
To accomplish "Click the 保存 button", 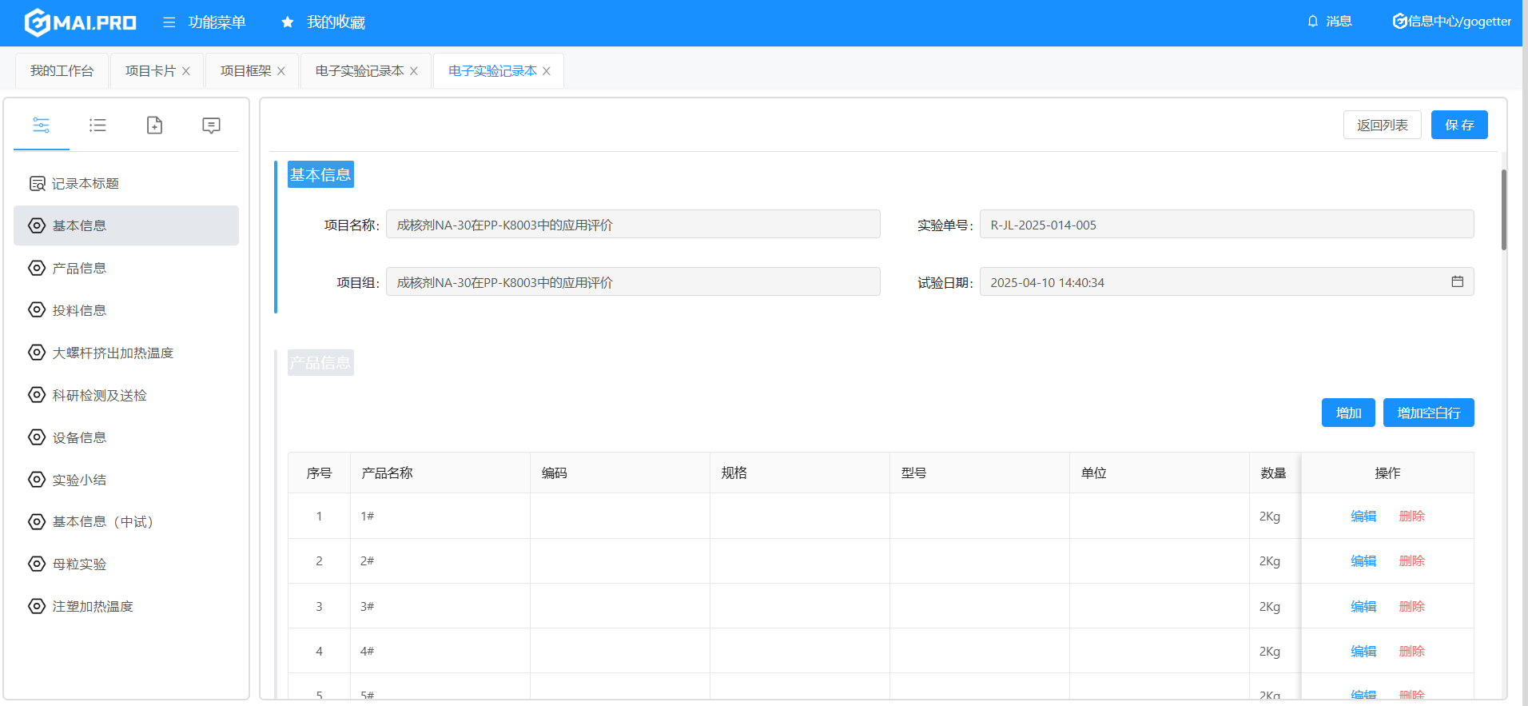I will 1458,126.
